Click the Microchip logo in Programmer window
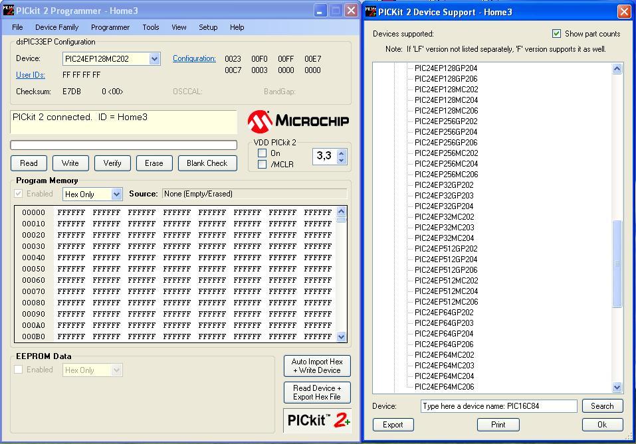This screenshot has height=444, width=636. click(x=298, y=121)
